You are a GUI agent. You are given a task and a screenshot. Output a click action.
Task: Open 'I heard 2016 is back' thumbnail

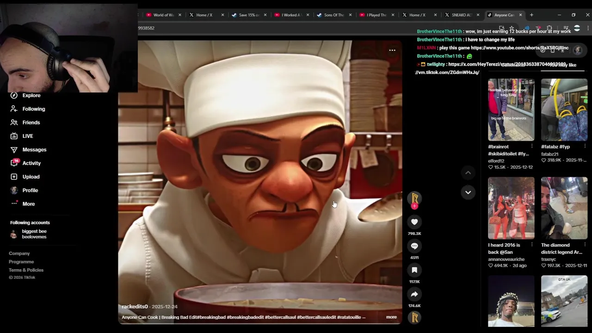[511, 208]
